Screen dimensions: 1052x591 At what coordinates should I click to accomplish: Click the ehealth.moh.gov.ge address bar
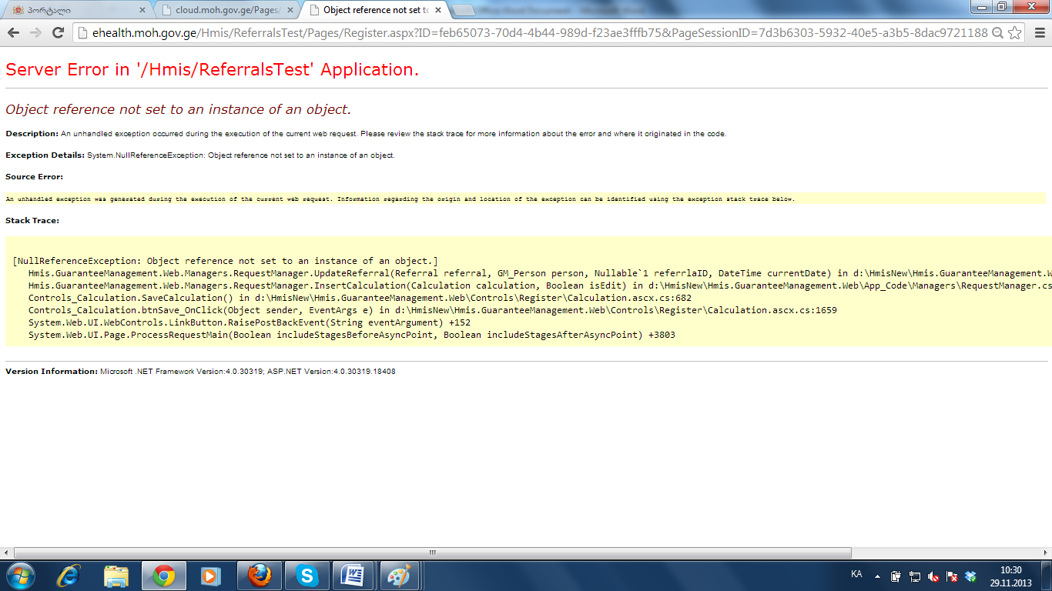pos(531,33)
